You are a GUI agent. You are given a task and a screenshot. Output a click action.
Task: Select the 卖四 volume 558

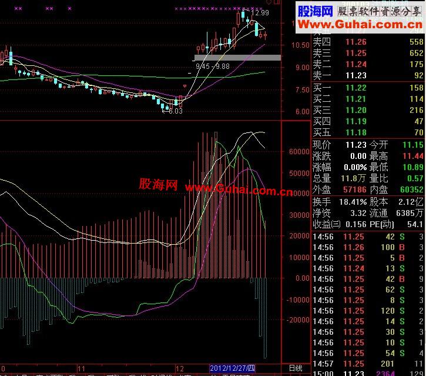(417, 42)
